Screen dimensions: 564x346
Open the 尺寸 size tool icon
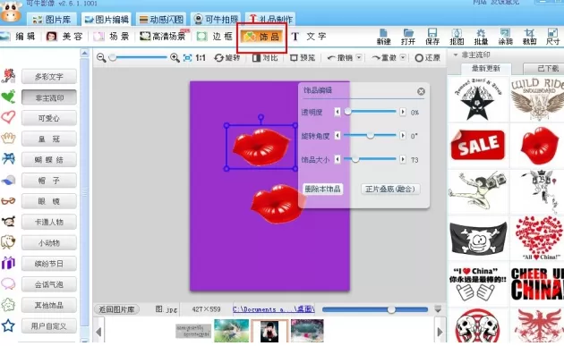click(x=552, y=37)
